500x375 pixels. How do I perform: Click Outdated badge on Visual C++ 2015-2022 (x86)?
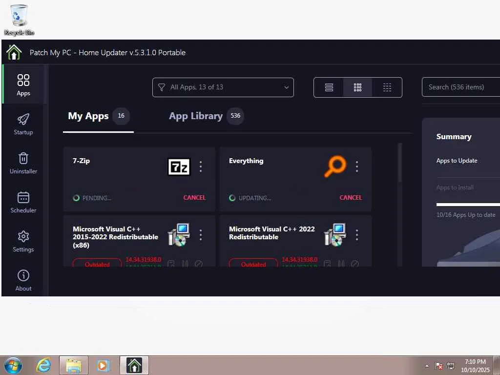[97, 263]
